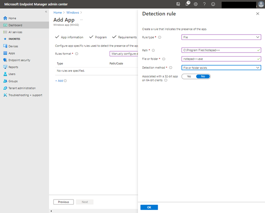Open the Detection method dropdown
Image resolution: width=265 pixels, height=213 pixels.
click(221, 67)
